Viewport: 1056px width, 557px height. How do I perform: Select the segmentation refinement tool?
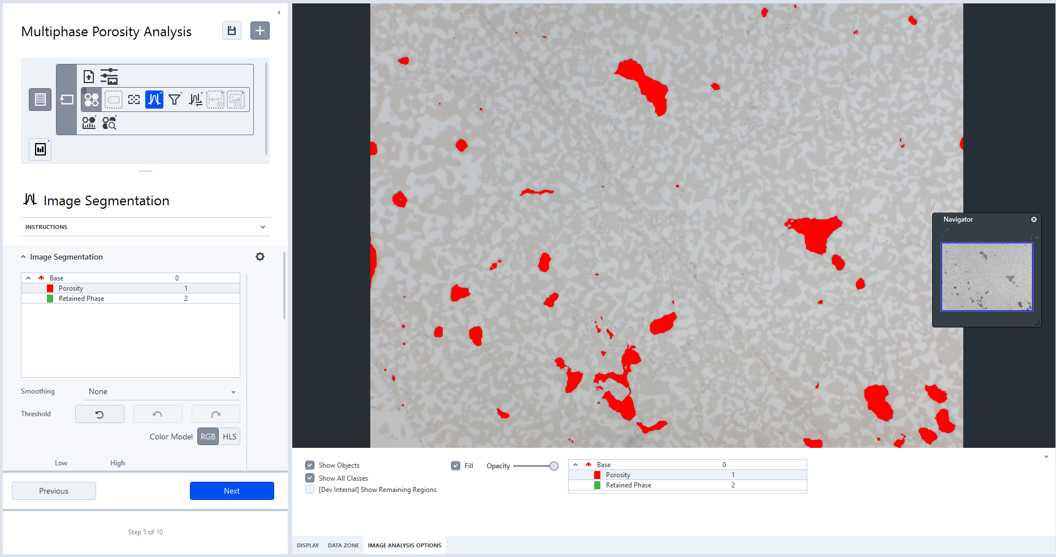coord(195,100)
